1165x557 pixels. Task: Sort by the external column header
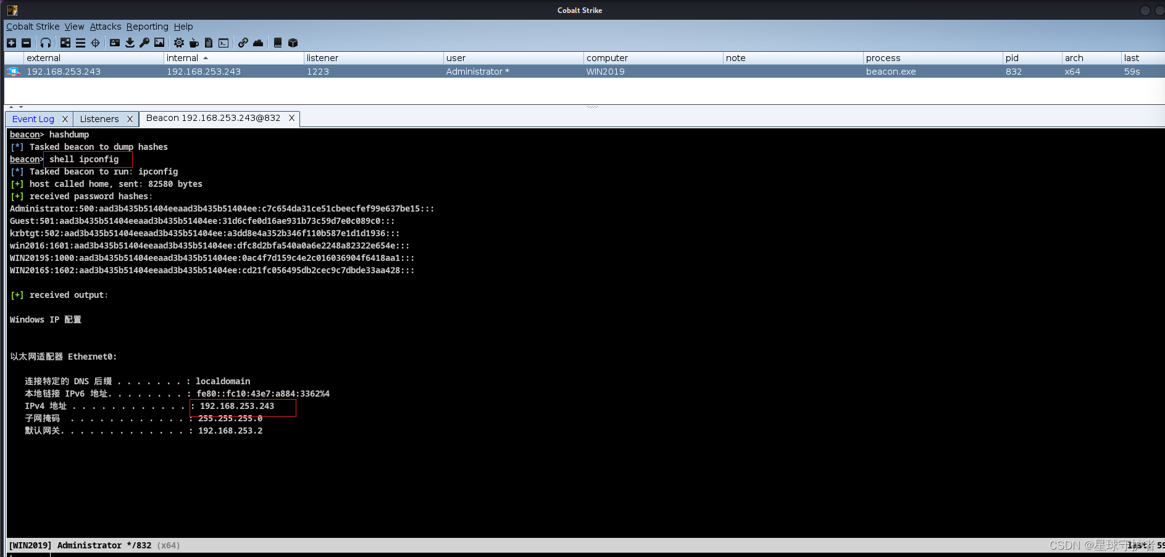[93, 58]
